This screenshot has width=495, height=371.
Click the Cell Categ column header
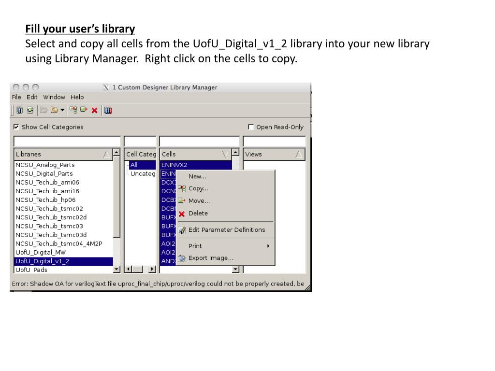141,154
